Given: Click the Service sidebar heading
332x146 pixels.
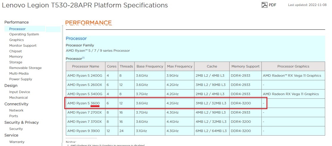Looking at the screenshot, I should [11, 135].
